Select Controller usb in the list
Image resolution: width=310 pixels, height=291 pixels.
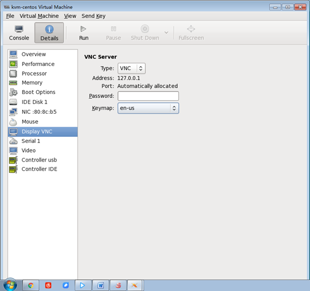[43, 160]
